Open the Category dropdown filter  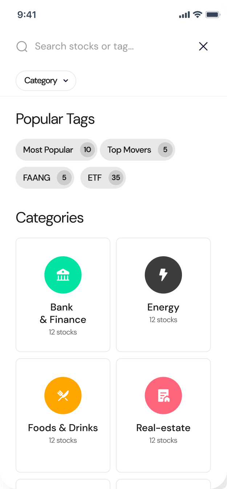coord(46,81)
